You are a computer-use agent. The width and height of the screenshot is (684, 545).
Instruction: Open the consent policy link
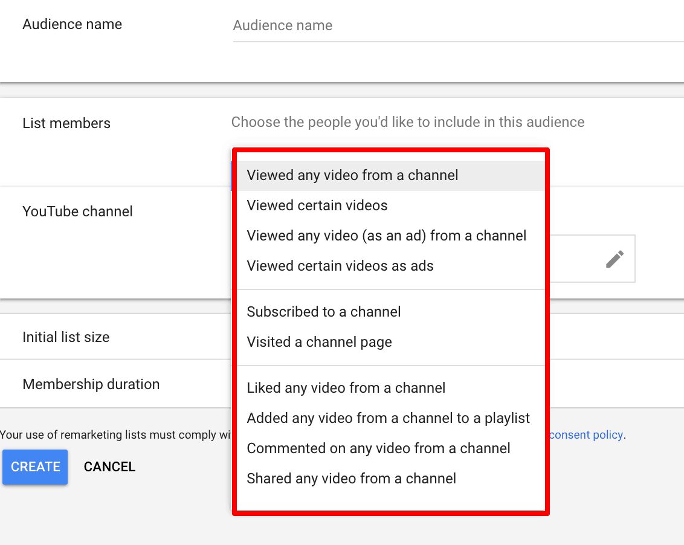point(586,434)
